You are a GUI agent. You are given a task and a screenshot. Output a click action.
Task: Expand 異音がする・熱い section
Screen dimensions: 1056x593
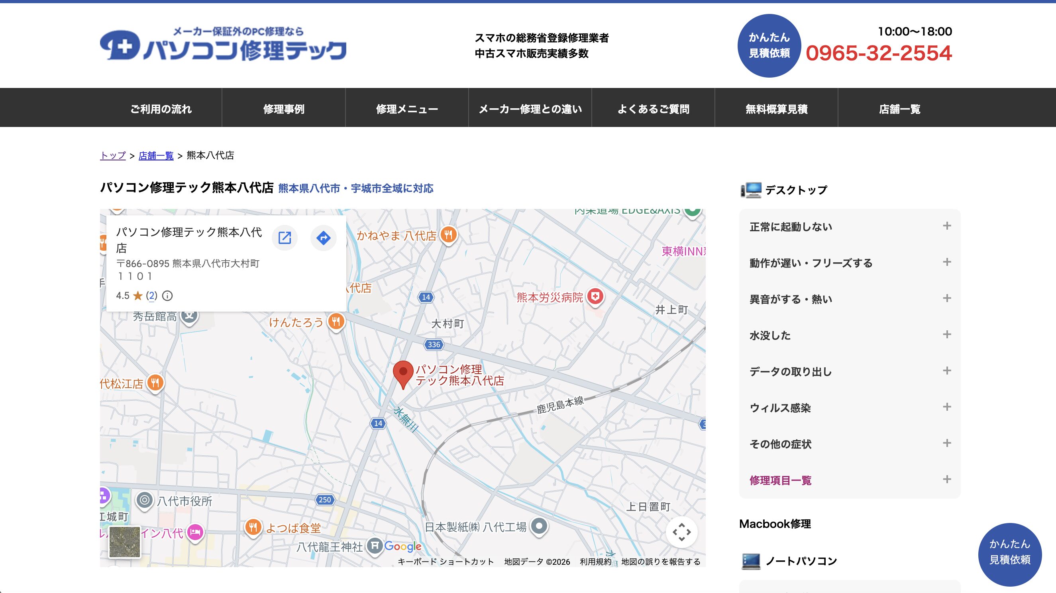pos(850,299)
